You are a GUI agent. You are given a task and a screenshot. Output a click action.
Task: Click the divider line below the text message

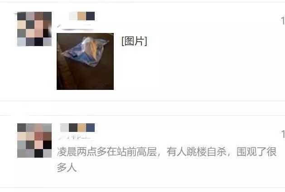[142, 187]
